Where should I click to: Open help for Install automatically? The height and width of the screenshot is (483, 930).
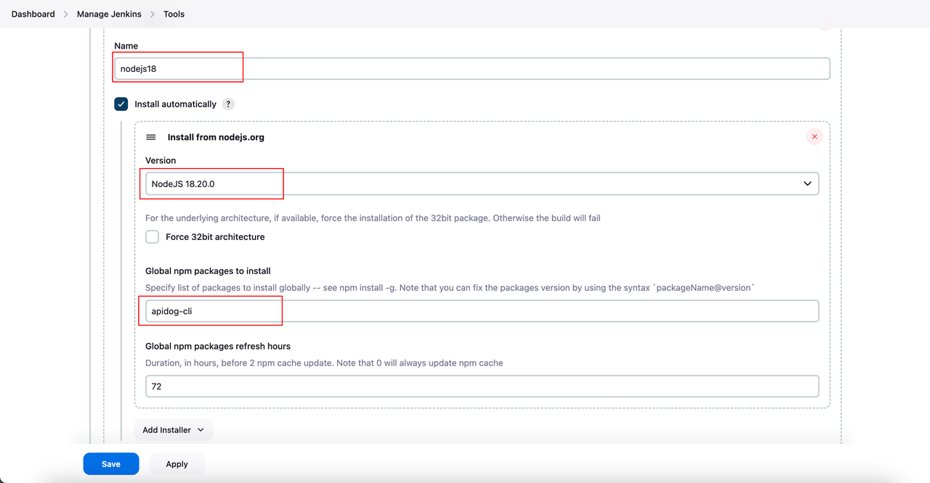[x=228, y=104]
